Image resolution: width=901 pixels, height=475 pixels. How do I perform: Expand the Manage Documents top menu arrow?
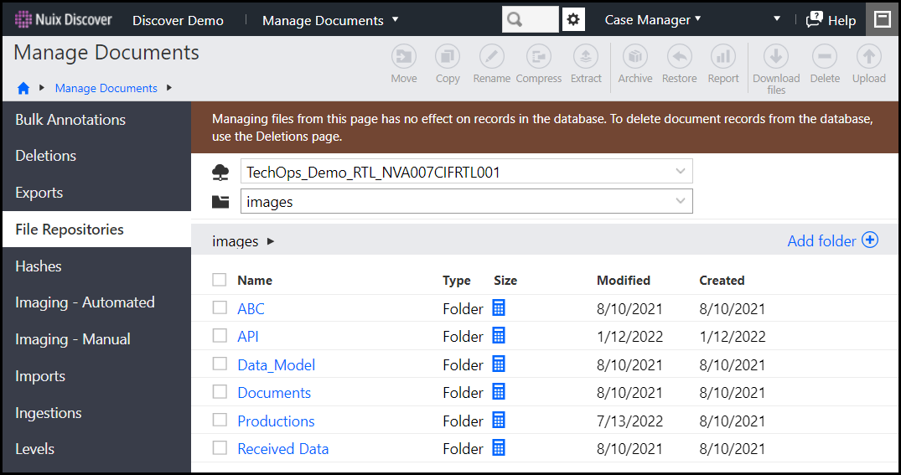[x=396, y=19]
